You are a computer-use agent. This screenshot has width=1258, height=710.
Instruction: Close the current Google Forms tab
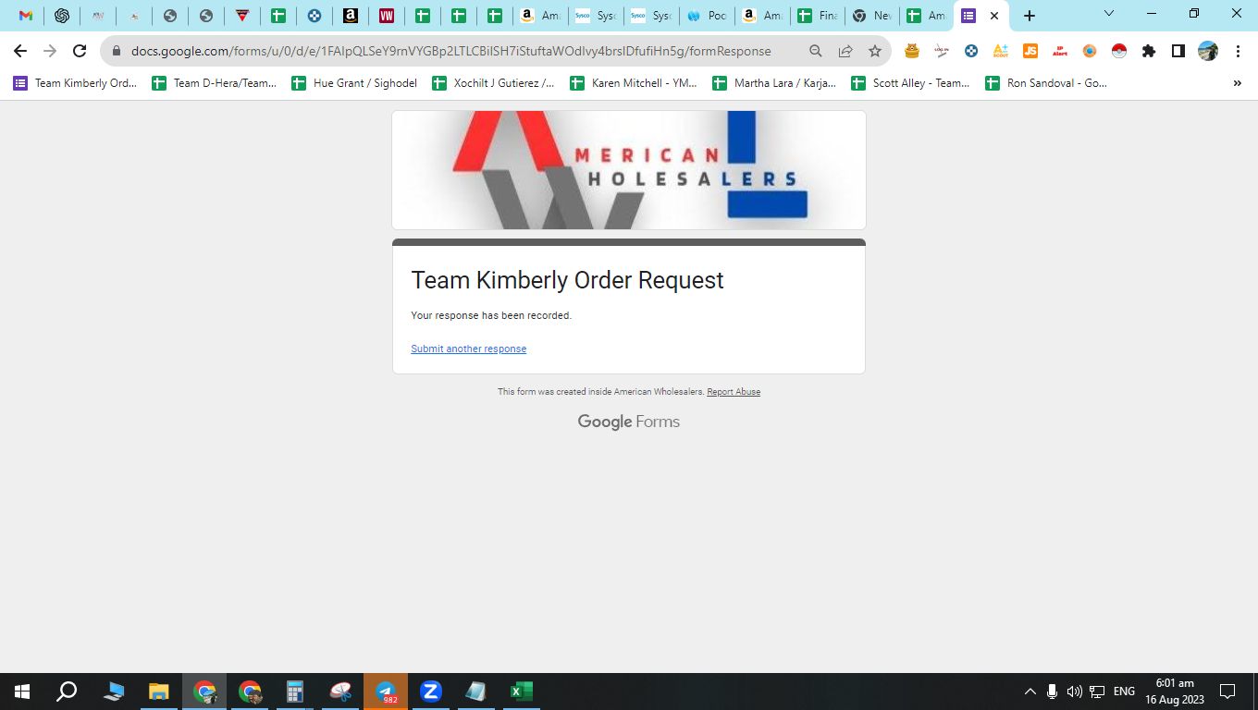[x=994, y=16]
